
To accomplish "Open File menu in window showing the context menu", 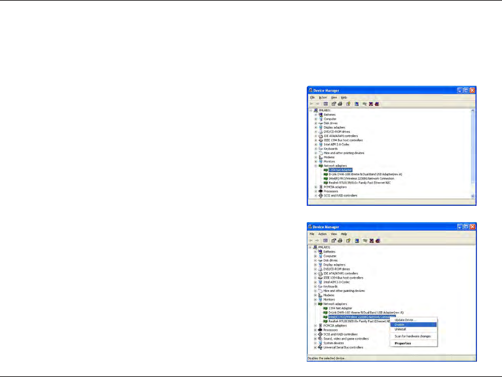I will click(312, 234).
